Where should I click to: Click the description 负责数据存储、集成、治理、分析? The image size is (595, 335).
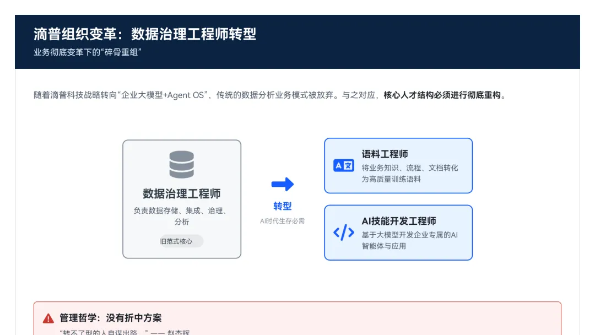coord(181,216)
